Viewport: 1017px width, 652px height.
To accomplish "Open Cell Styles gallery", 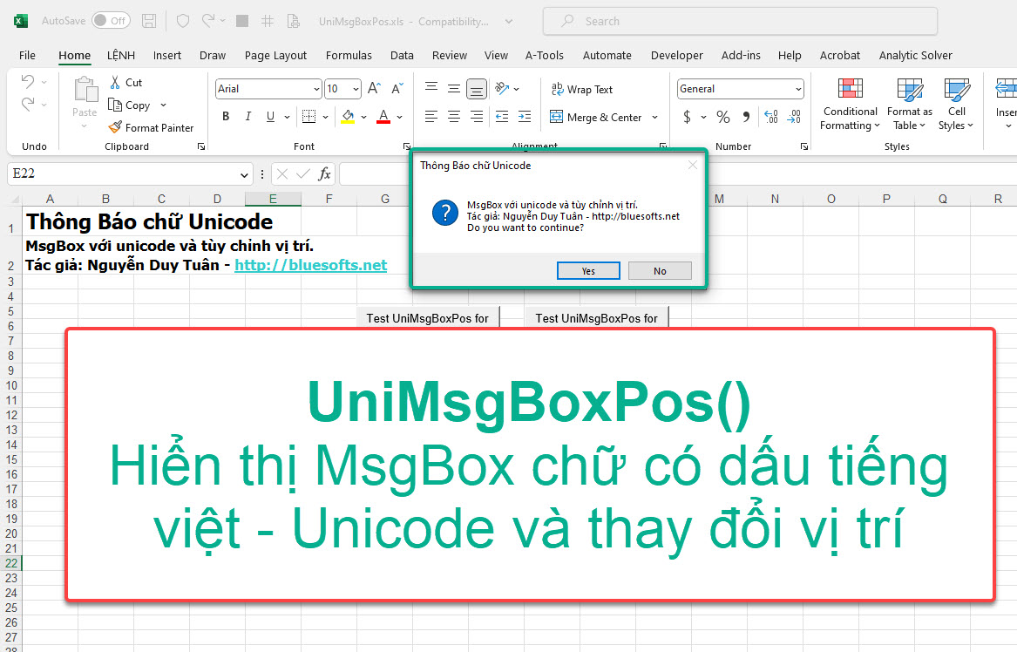I will pyautogui.click(x=956, y=105).
